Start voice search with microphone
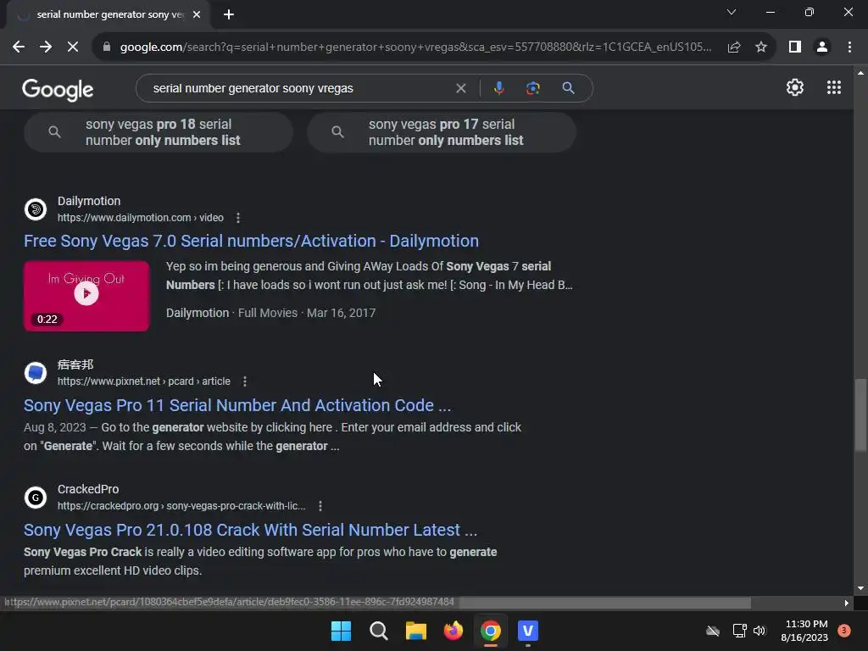Image resolution: width=868 pixels, height=651 pixels. pyautogui.click(x=498, y=88)
